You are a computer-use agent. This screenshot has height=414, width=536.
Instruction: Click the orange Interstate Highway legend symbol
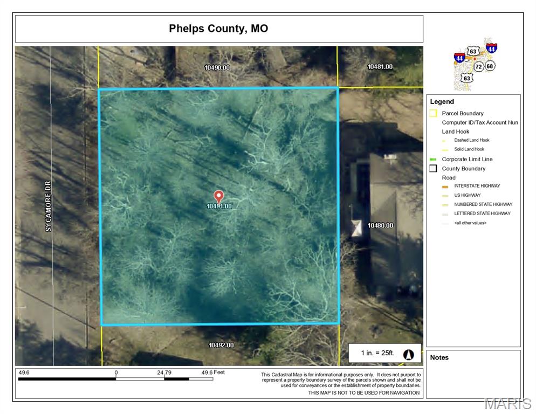coord(445,187)
